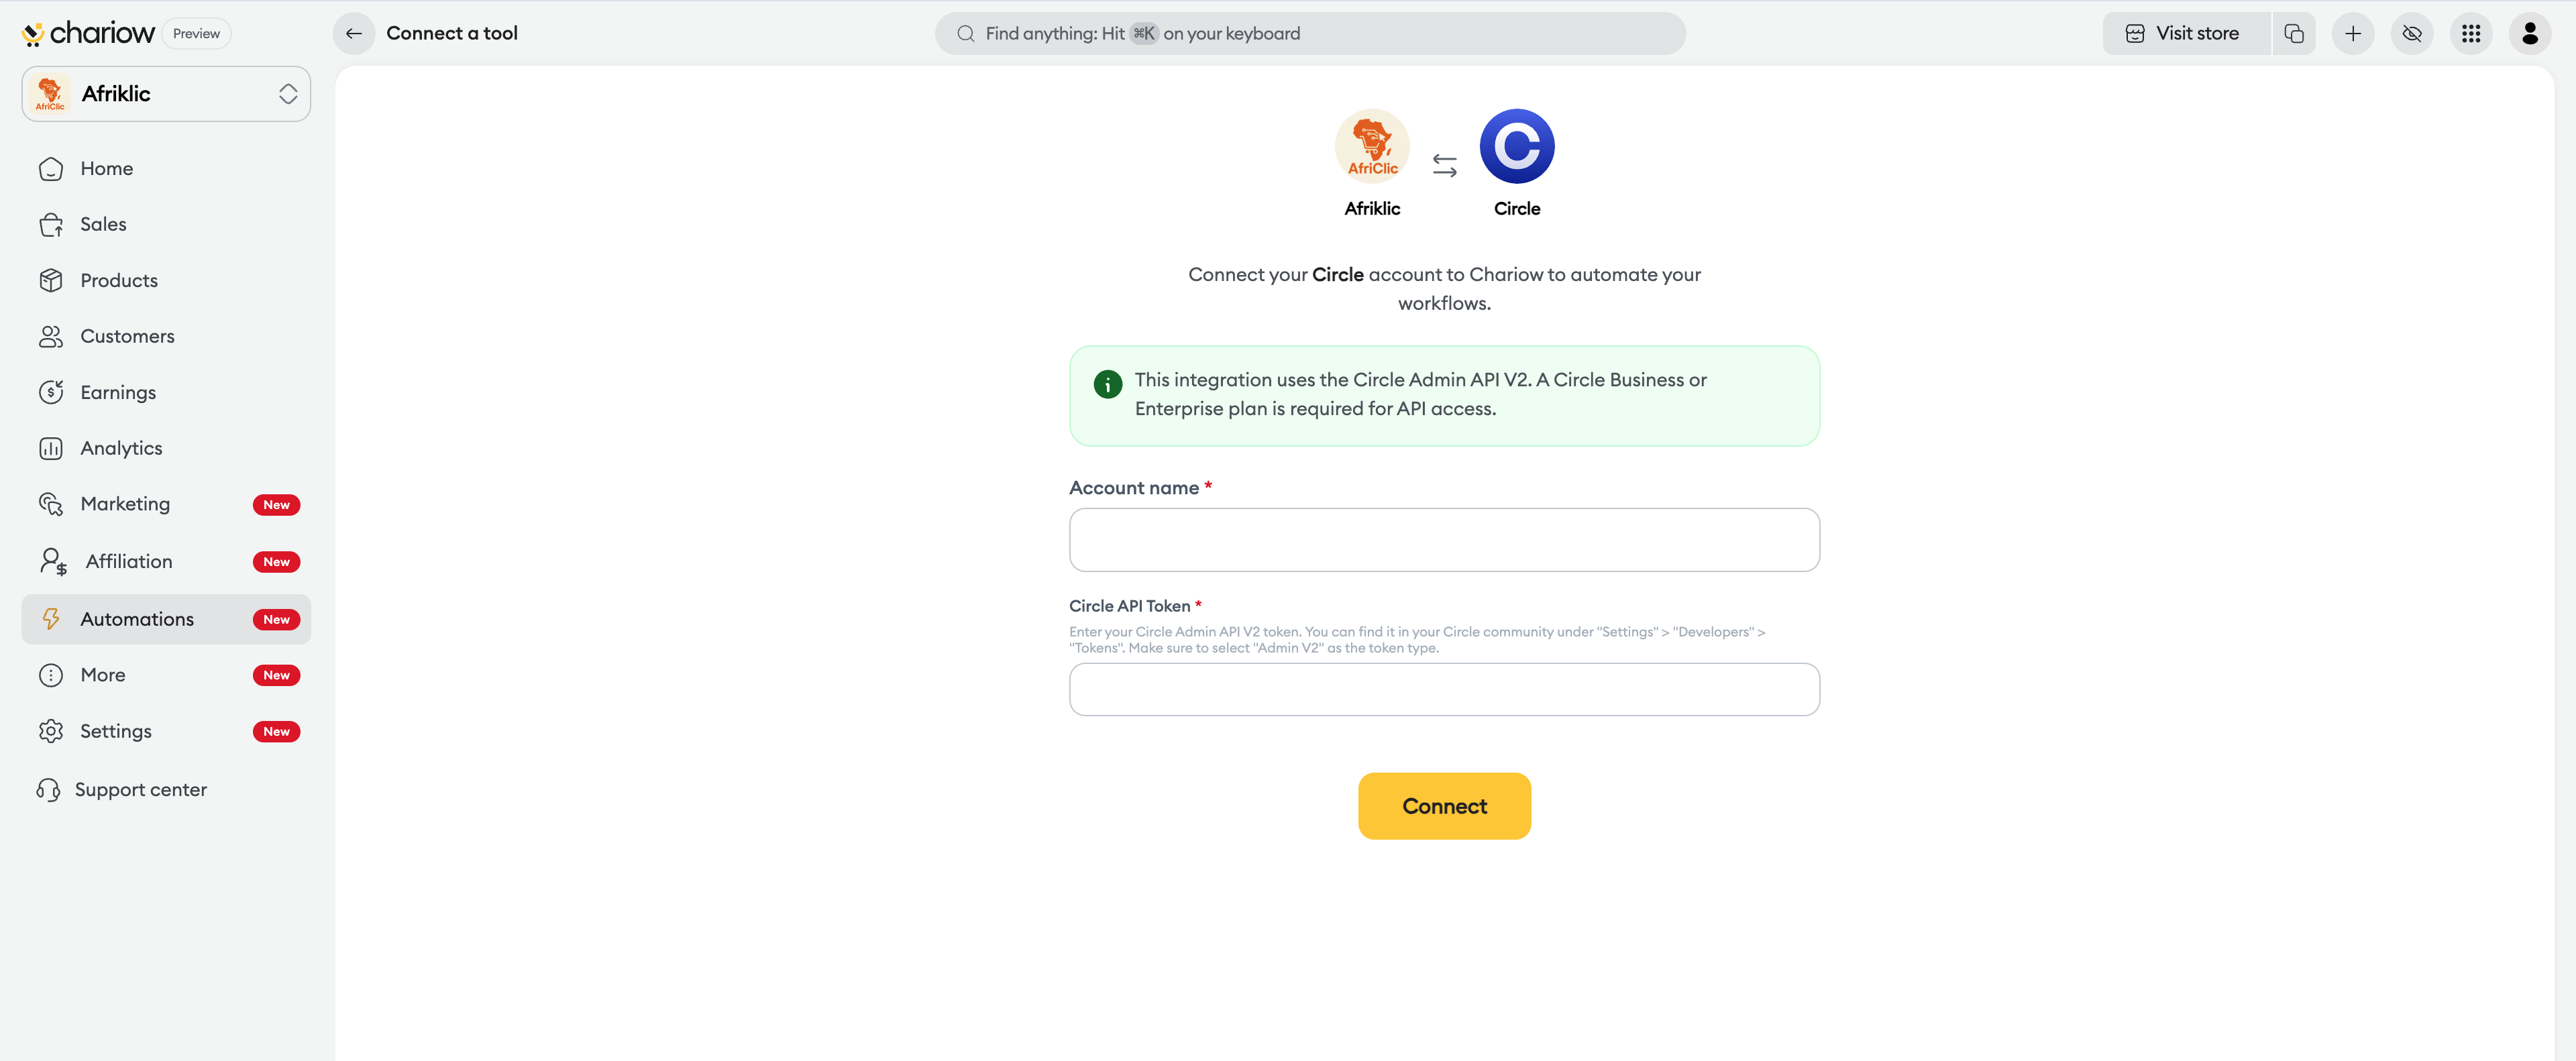
Task: Click the Circle API Token field
Action: 1443,689
